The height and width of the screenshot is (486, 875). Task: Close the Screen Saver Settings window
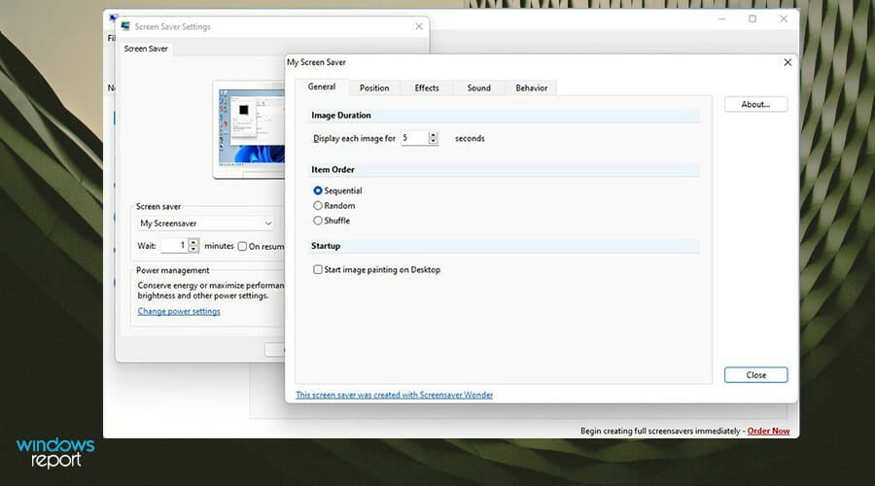click(x=419, y=26)
